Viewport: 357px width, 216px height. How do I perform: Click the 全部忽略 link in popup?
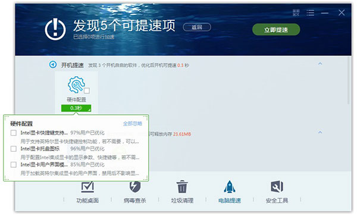[x=133, y=124]
